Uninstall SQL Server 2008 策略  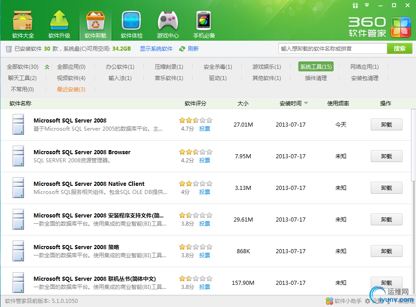386,251
